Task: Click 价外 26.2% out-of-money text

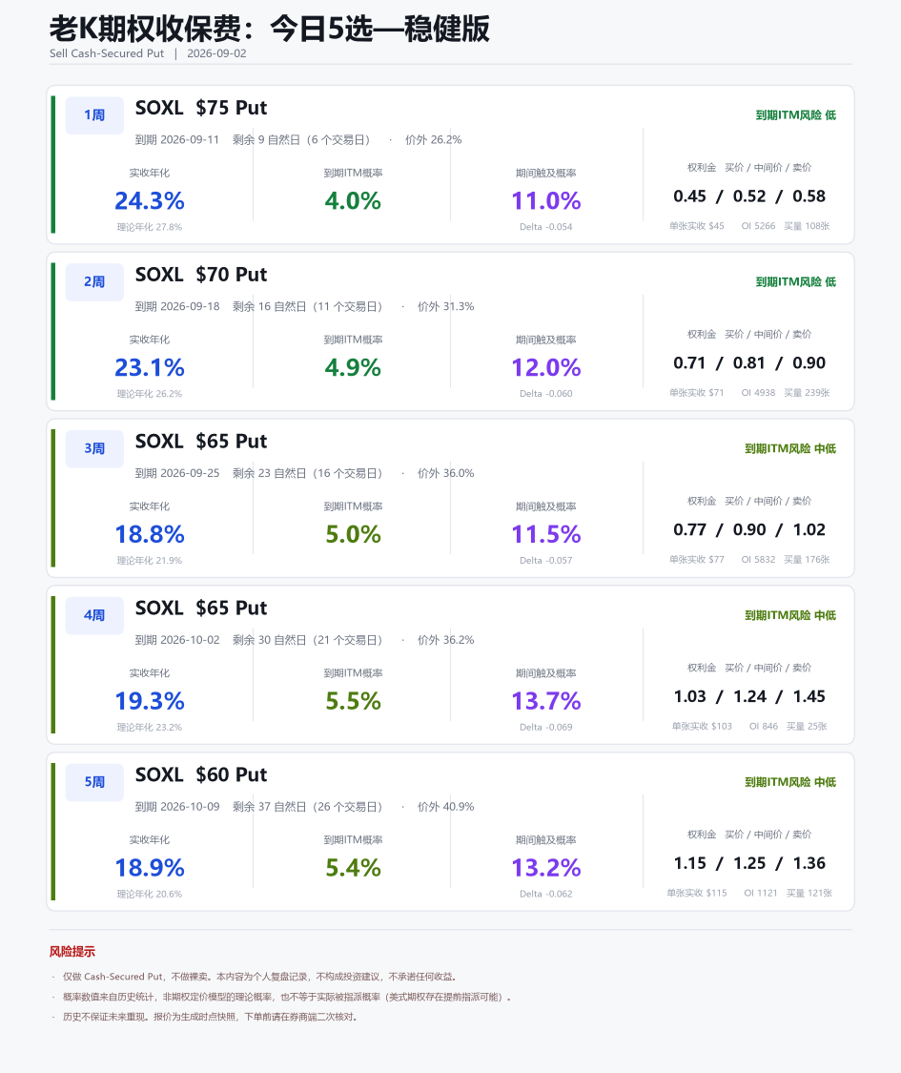Action: coord(433,139)
